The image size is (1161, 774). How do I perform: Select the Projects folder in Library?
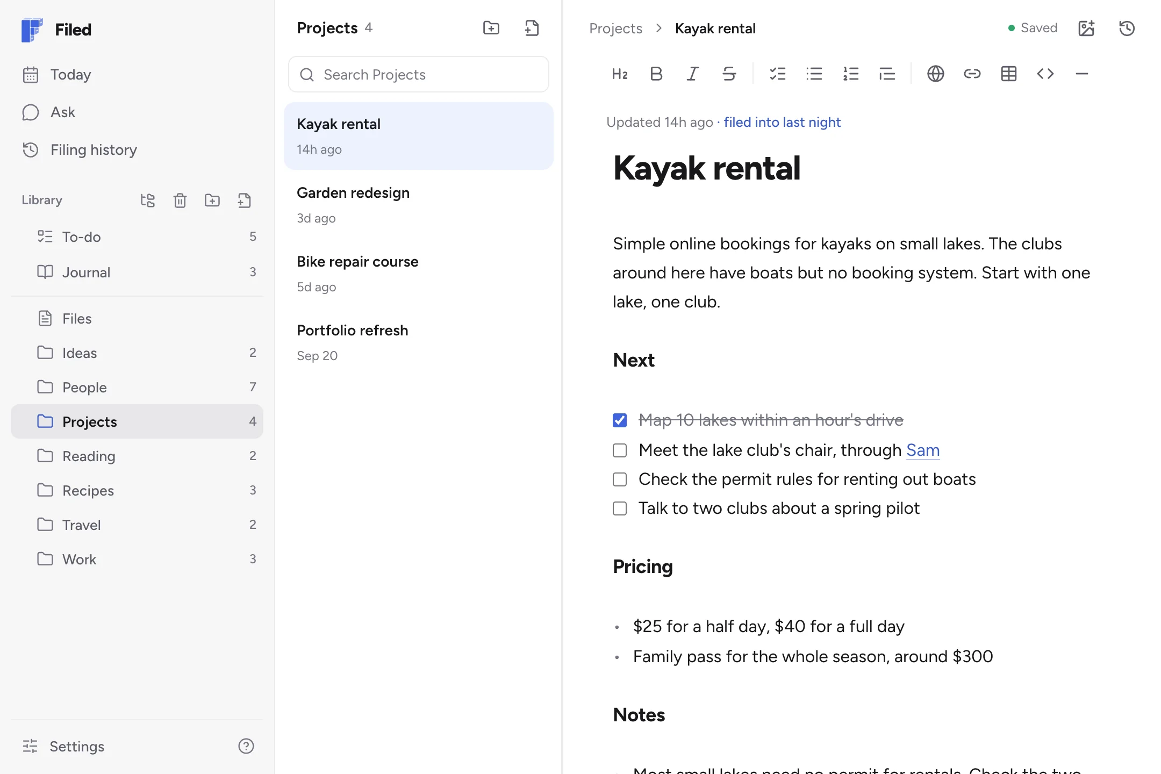[137, 421]
